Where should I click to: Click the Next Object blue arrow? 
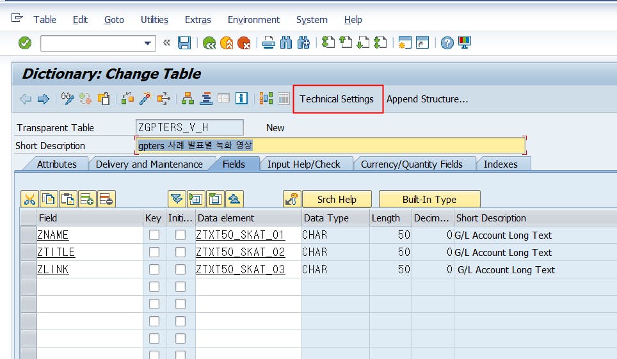pos(44,99)
